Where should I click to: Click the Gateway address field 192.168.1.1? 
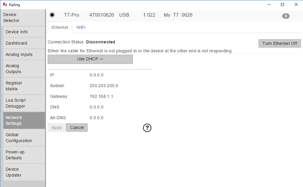pyautogui.click(x=101, y=96)
